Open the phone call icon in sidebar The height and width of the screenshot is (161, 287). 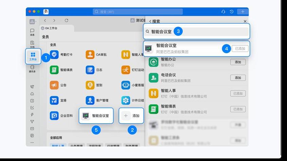pos(32,87)
